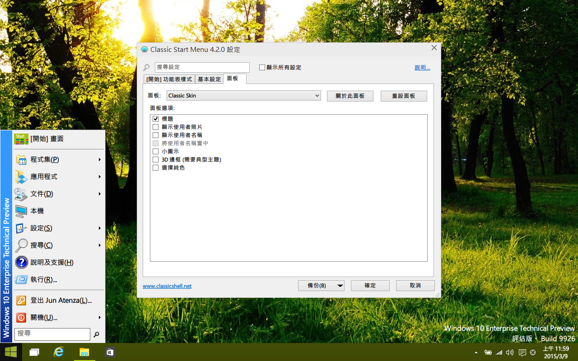Screen dimensions: 578x361
Task: Open the 面板 Classic Skin dropdown
Action: point(243,96)
